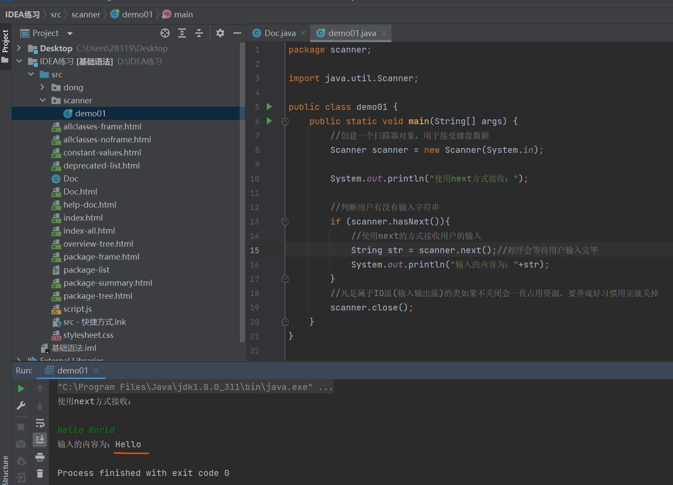This screenshot has height=485, width=673.
Task: Clear console with the trash icon
Action: pyautogui.click(x=40, y=473)
